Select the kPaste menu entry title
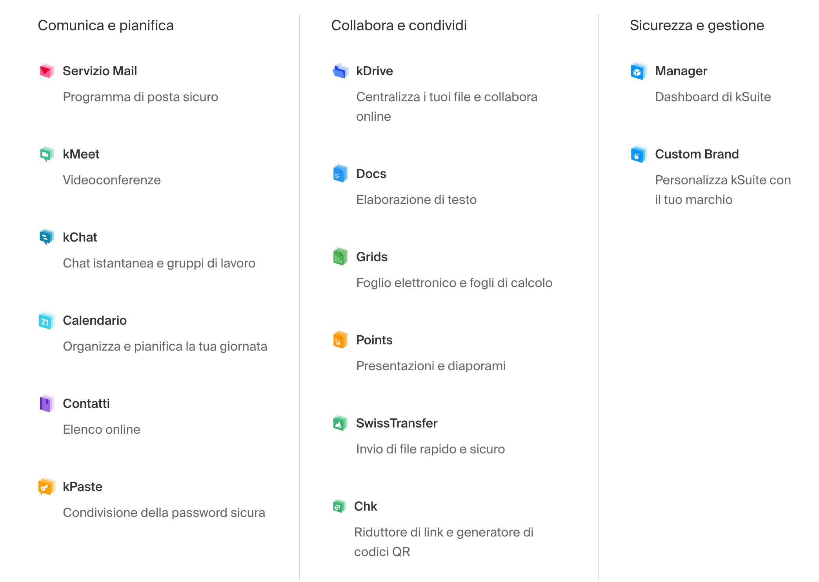The image size is (819, 582). click(x=82, y=487)
